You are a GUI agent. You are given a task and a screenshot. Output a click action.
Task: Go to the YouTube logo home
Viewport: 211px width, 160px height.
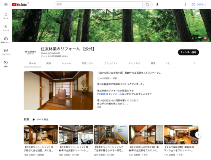19,5
